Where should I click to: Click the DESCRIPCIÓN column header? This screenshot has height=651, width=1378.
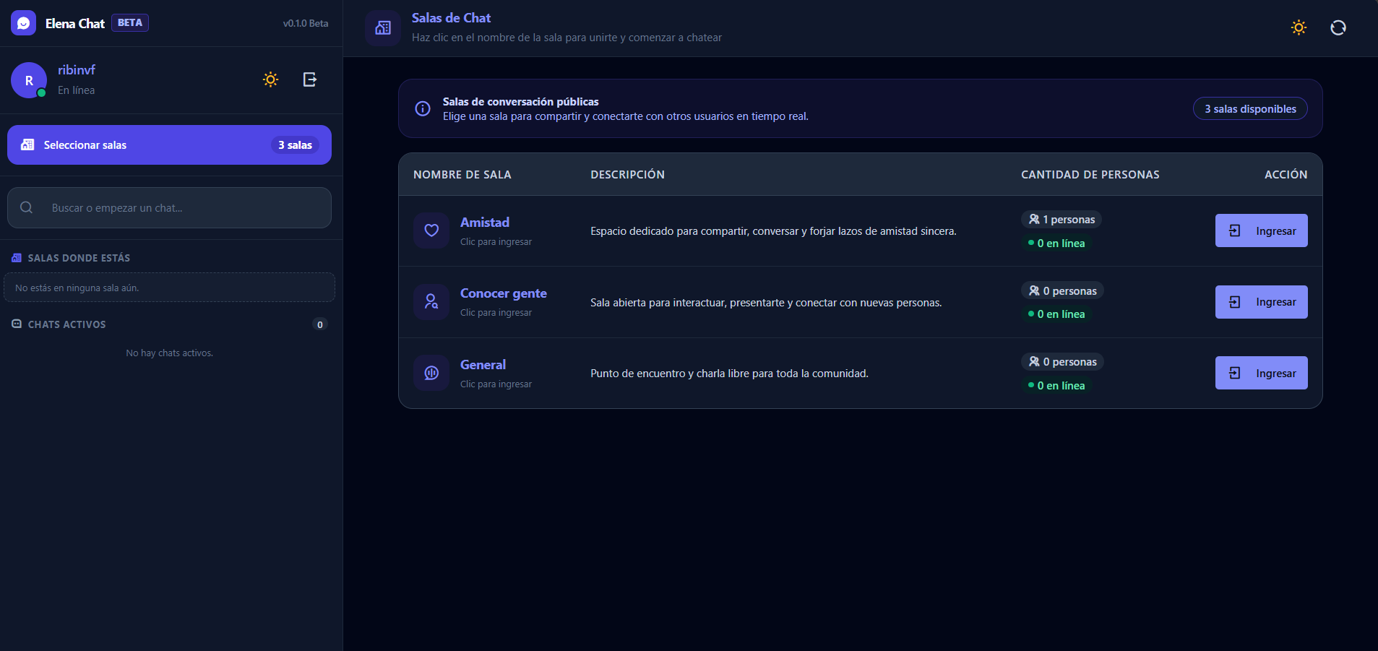tap(628, 175)
